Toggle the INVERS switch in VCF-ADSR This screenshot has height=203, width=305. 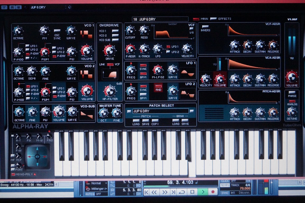205,26
